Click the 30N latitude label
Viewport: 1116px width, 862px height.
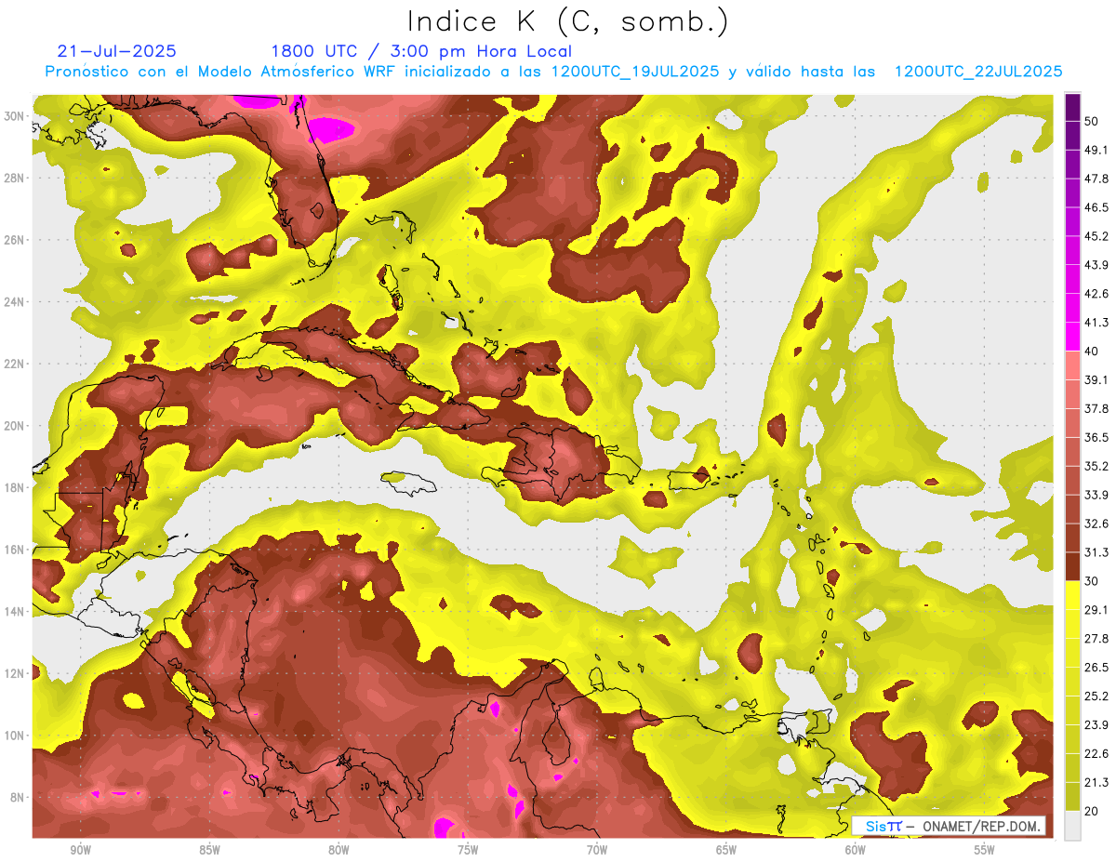click(14, 115)
